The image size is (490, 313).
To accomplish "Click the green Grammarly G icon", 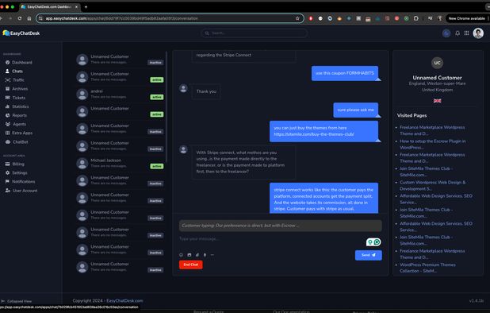I will point(377,242).
